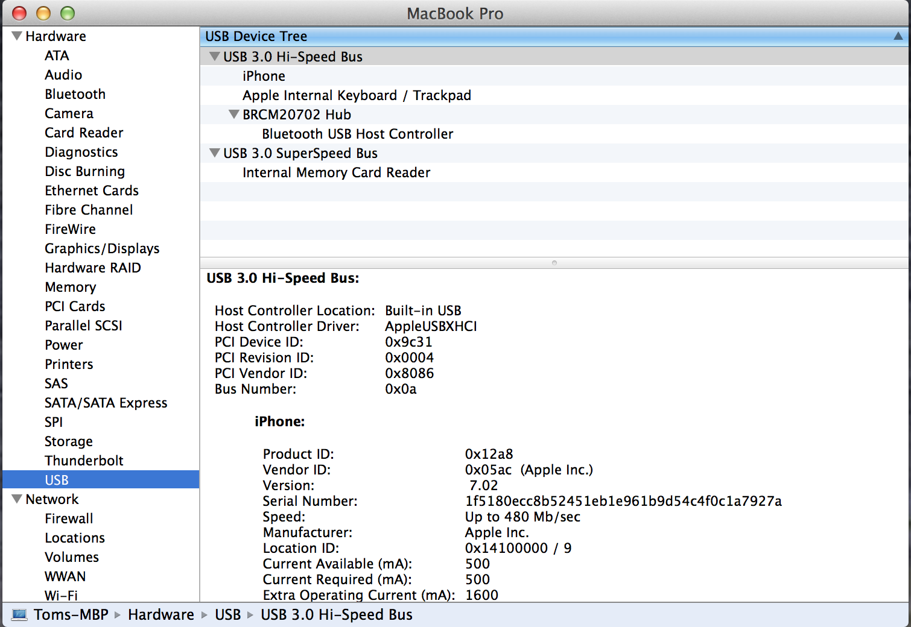Click USB 3.0 Hi-Speed Bus in path bar

coord(337,615)
